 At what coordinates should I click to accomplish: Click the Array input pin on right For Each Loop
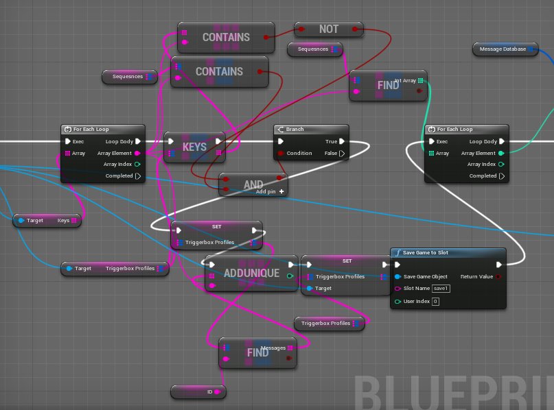431,153
